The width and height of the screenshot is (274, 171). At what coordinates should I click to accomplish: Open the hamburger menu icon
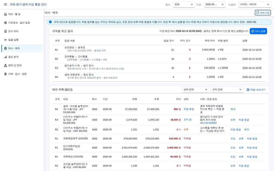[x=5, y=4]
